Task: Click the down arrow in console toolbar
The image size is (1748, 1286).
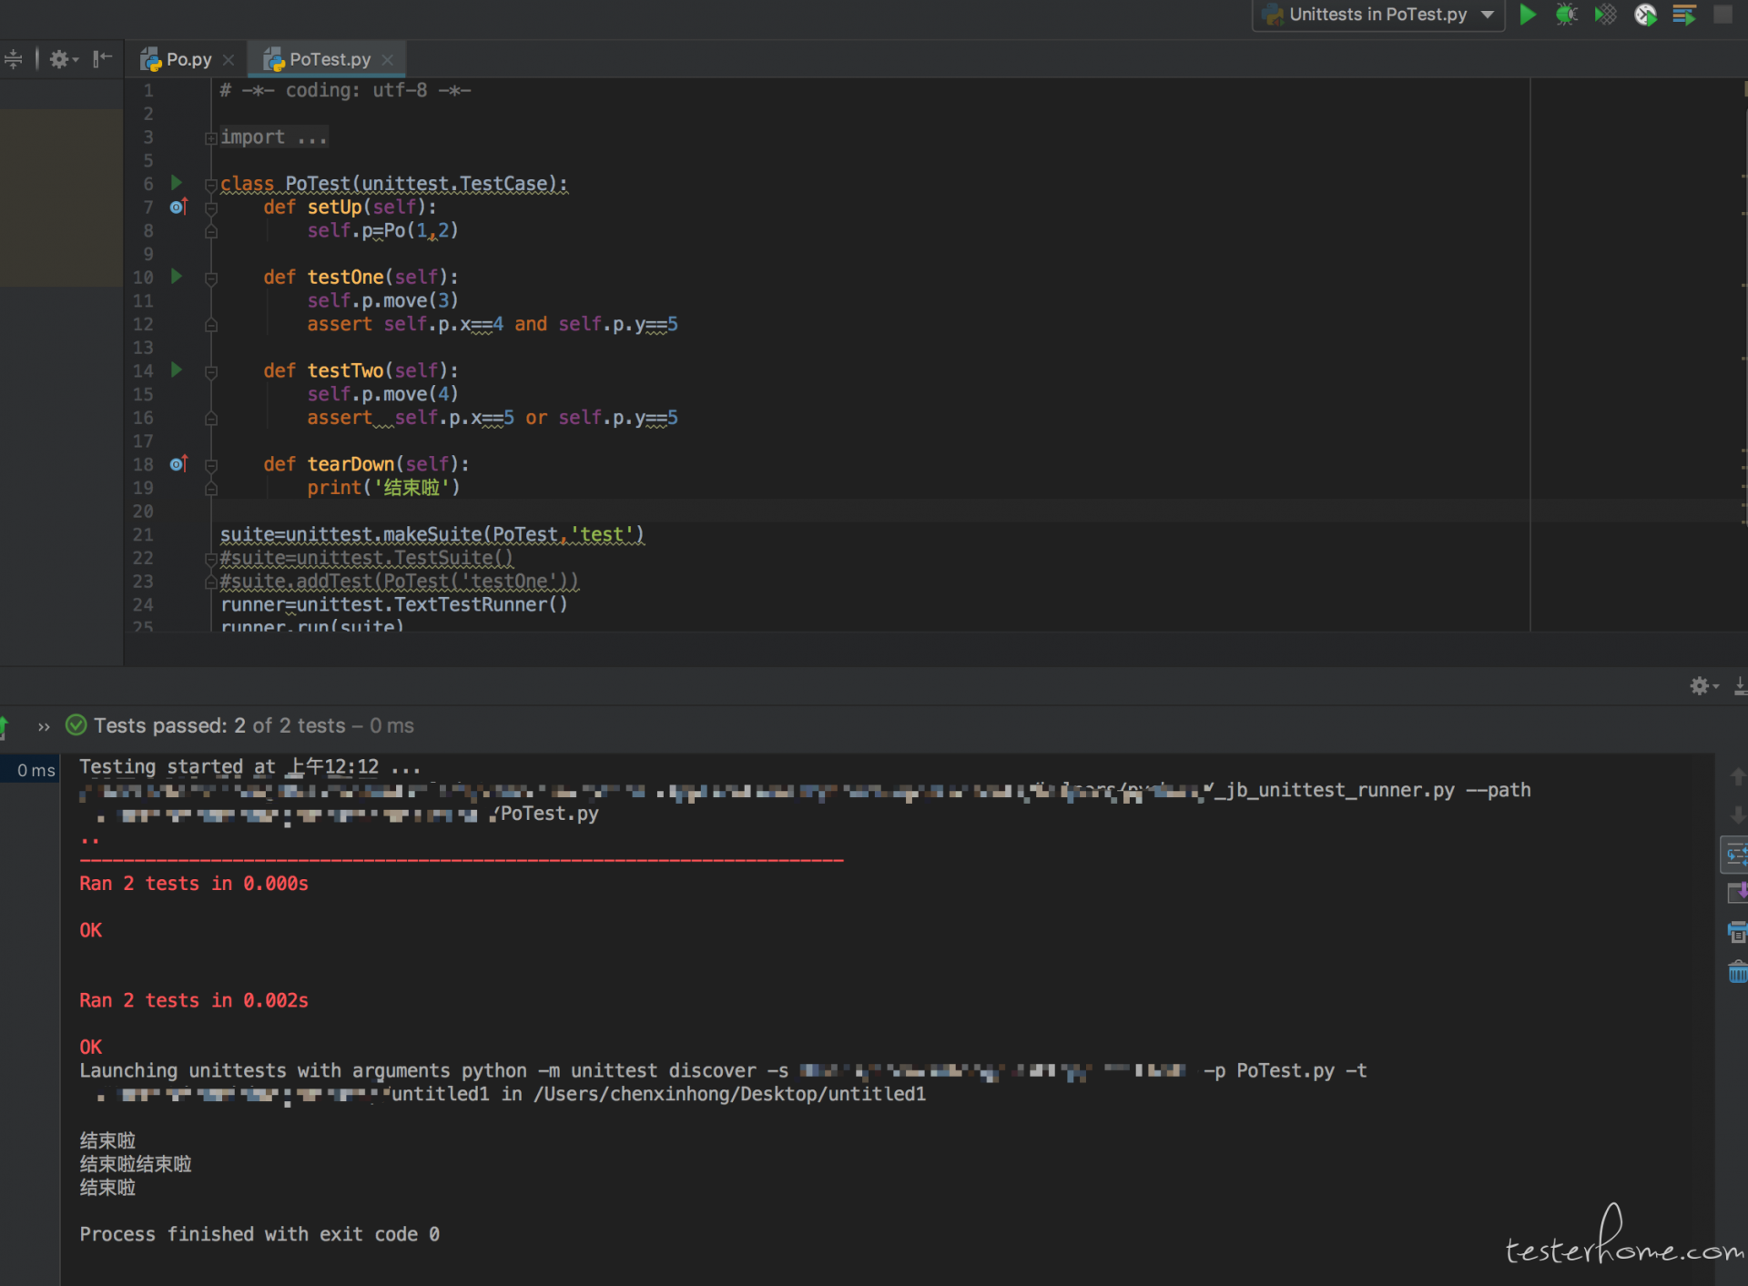Action: (x=1737, y=815)
